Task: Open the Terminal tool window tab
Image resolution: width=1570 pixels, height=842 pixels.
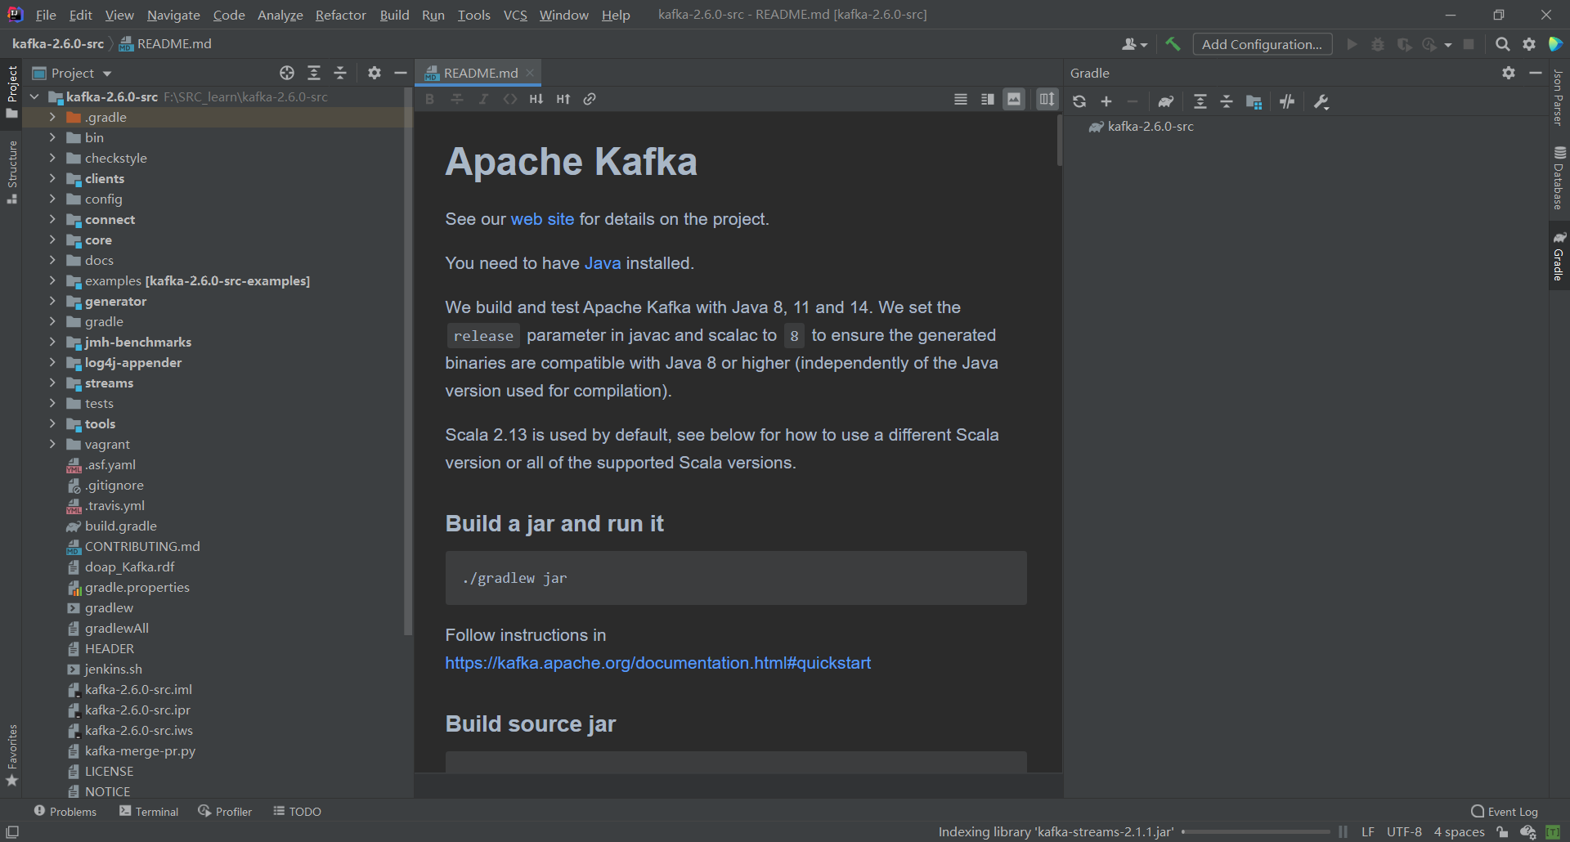Action: coord(149,811)
